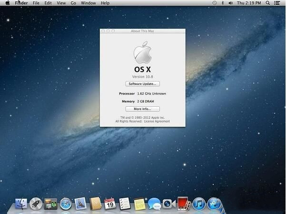
Task: Open Messages speech bubble icon
Action: 154,204
